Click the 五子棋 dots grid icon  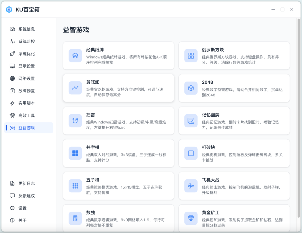[x=75, y=186]
